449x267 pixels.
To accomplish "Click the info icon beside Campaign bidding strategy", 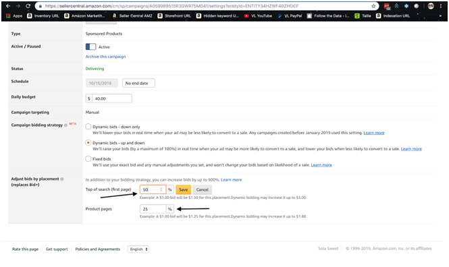I will click(x=65, y=125).
